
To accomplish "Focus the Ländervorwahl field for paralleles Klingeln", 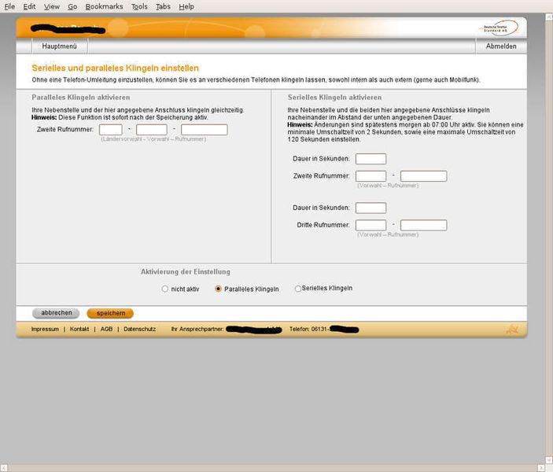I will point(111,130).
